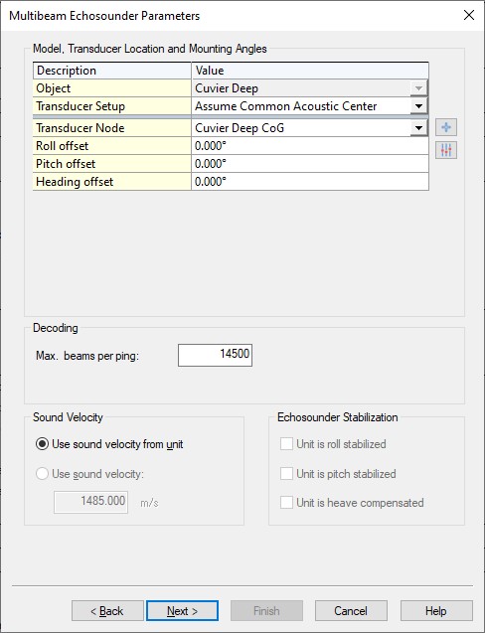Click the blue plus add node icon
Image resolution: width=485 pixels, height=633 pixels.
coord(446,127)
